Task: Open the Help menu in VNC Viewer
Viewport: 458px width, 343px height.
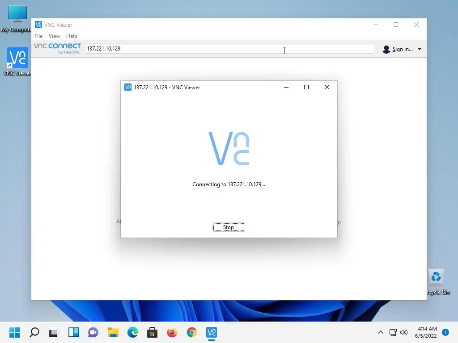Action: pos(72,36)
